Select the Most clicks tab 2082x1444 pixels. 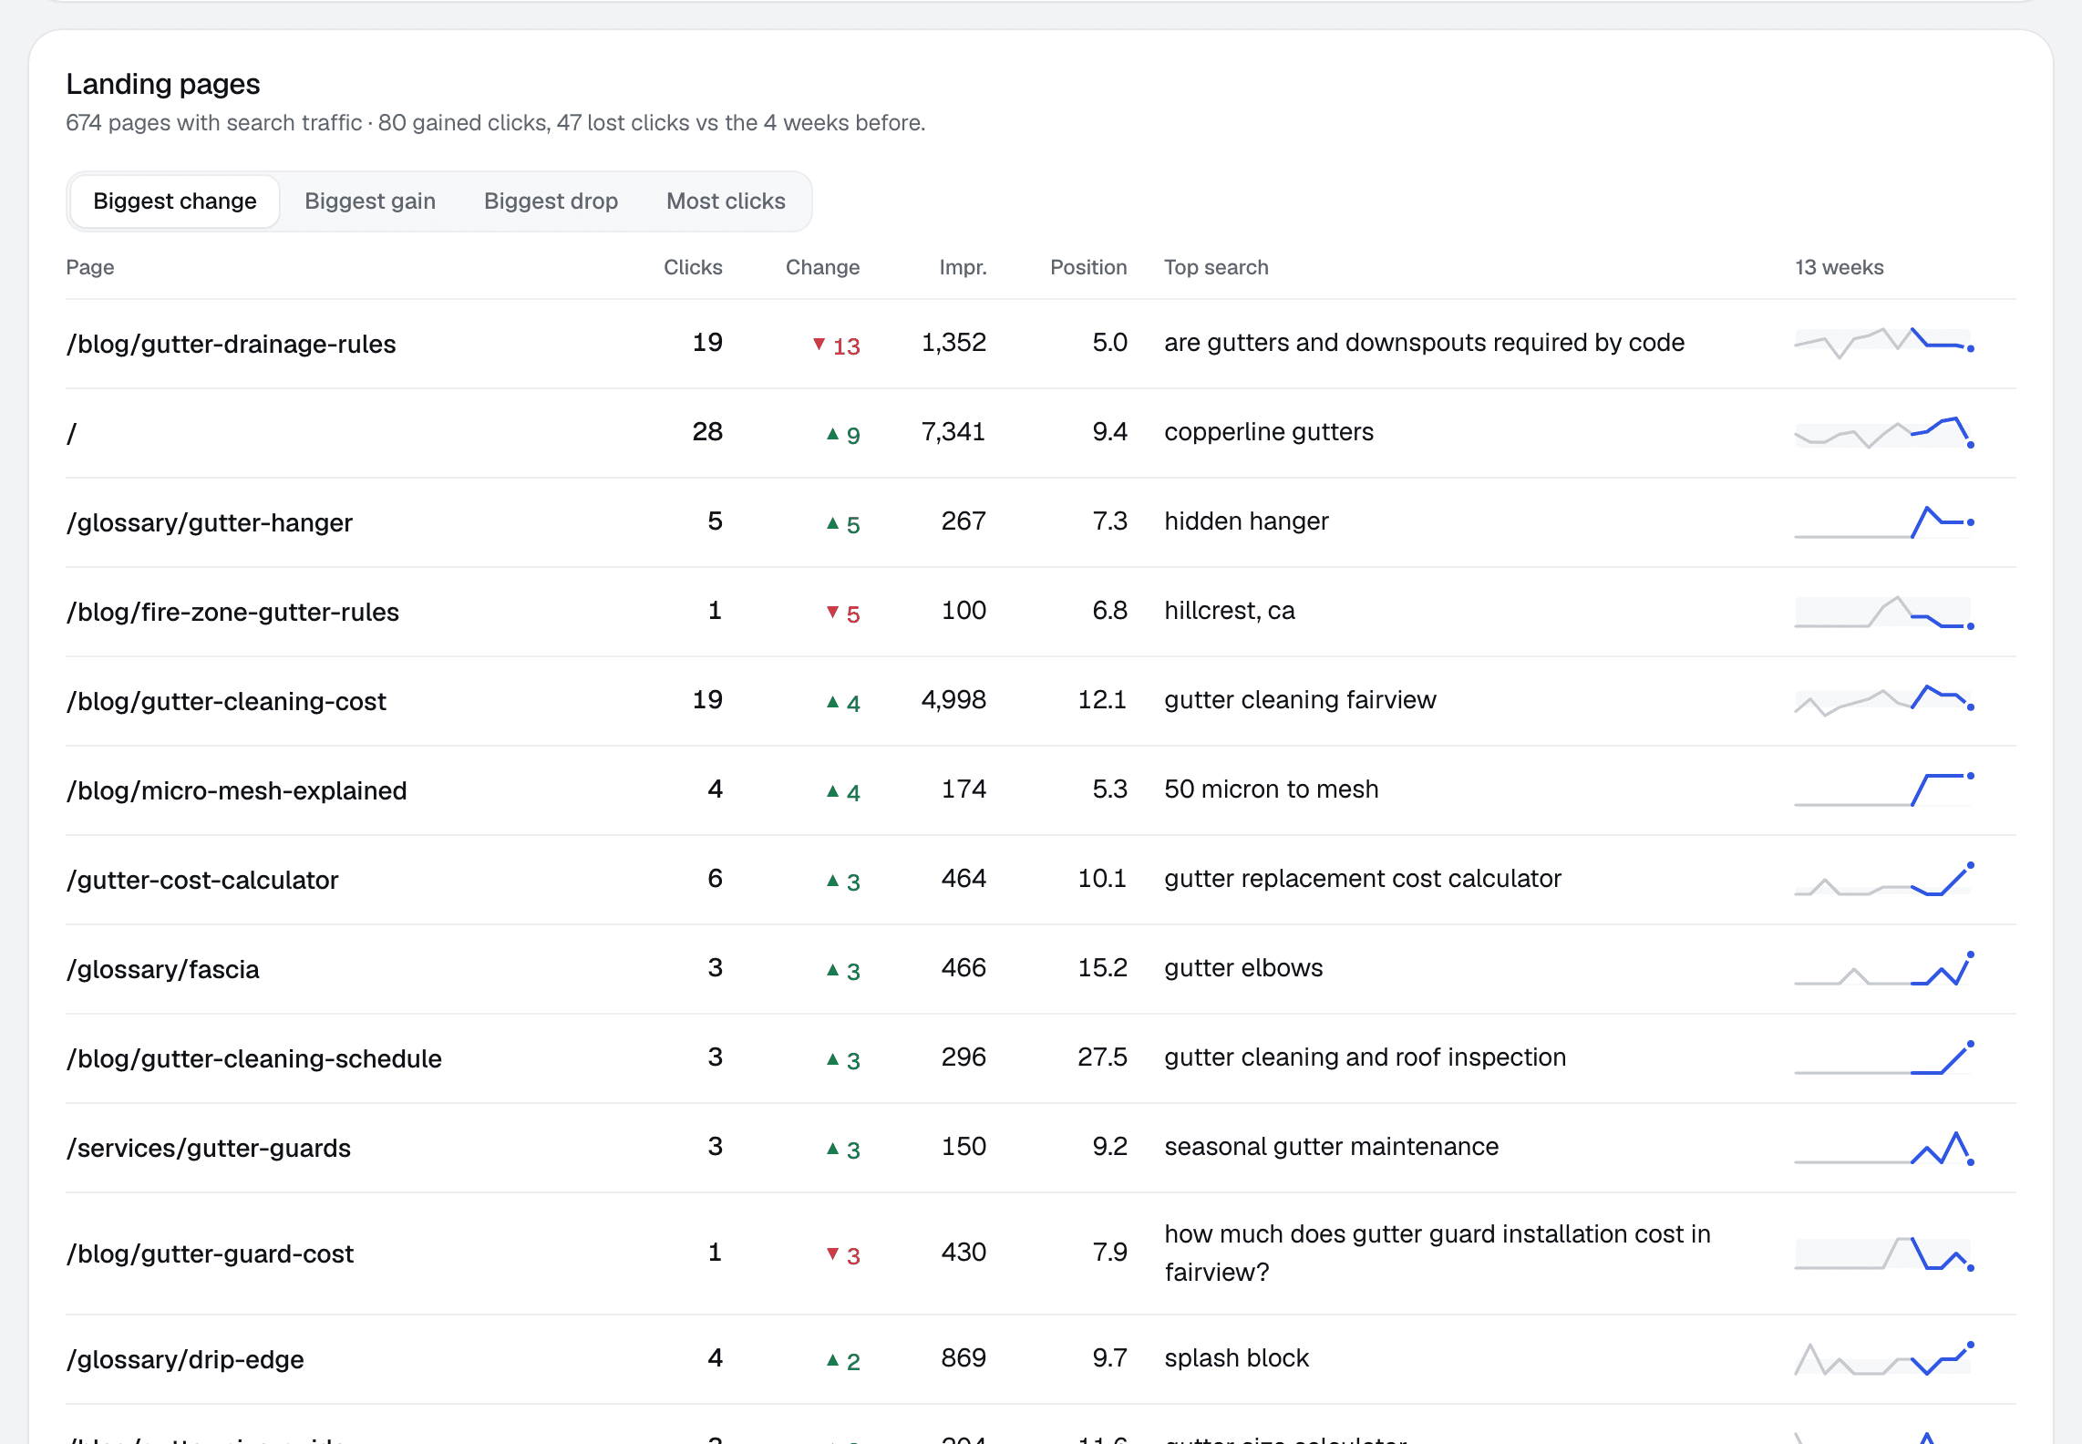726,201
